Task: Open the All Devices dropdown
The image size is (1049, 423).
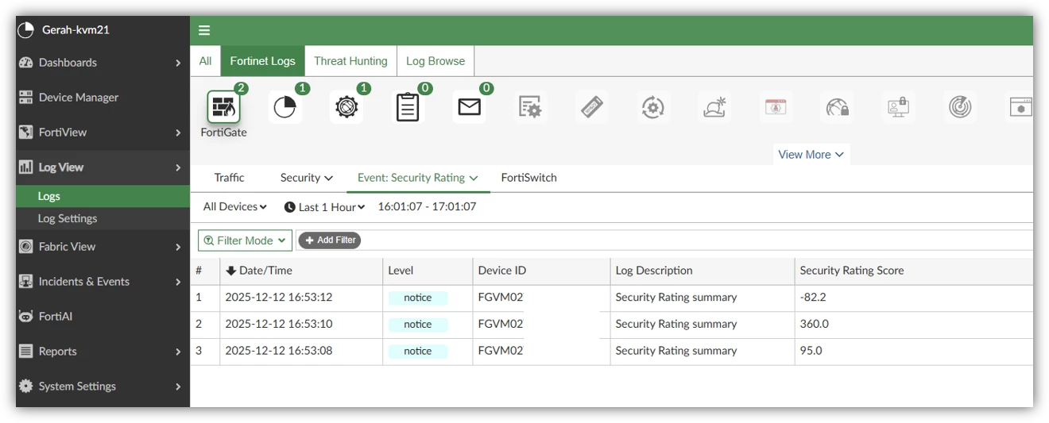Action: [x=235, y=207]
